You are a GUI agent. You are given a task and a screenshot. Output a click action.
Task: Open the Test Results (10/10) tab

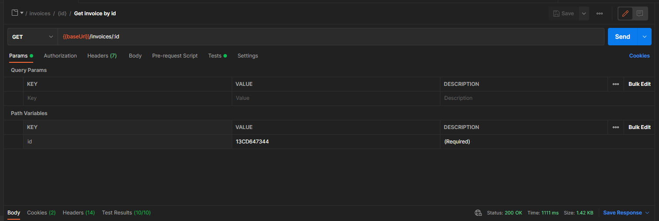(x=126, y=213)
